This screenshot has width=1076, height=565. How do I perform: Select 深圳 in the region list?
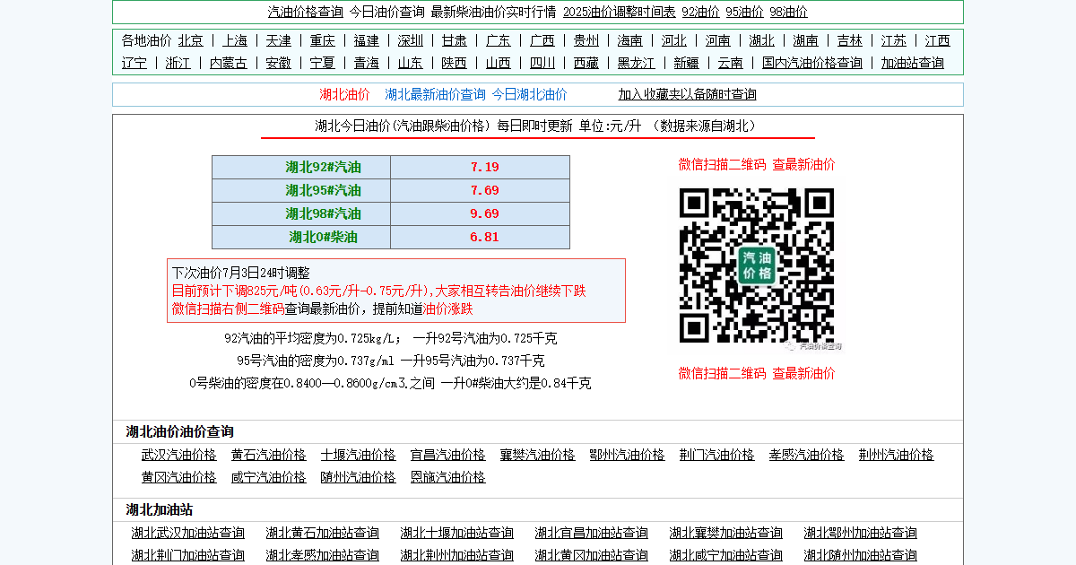coord(411,40)
